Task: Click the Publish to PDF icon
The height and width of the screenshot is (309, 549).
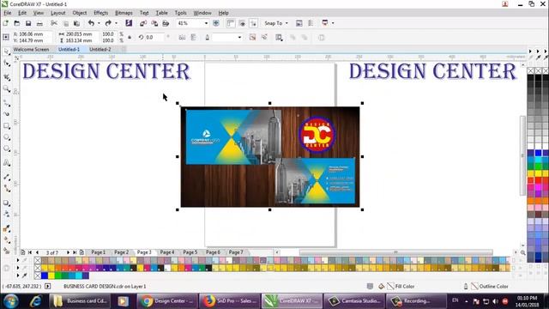Action: click(166, 23)
